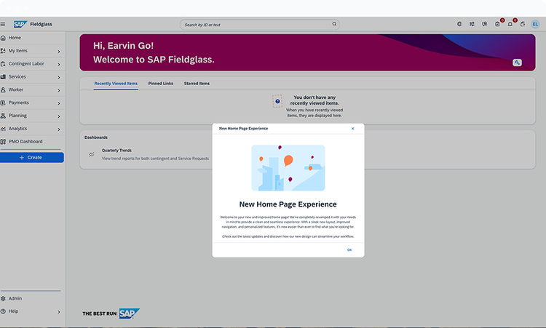
Task: Click the Contingent Labor sidebar icon
Action: point(3,64)
